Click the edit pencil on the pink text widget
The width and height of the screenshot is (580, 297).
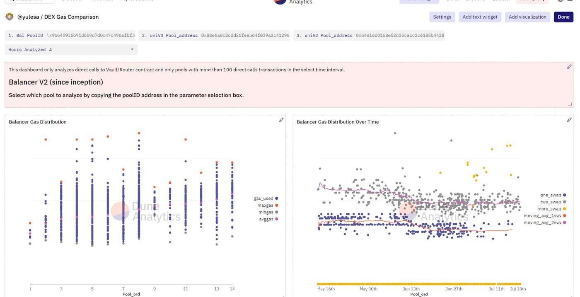point(569,67)
